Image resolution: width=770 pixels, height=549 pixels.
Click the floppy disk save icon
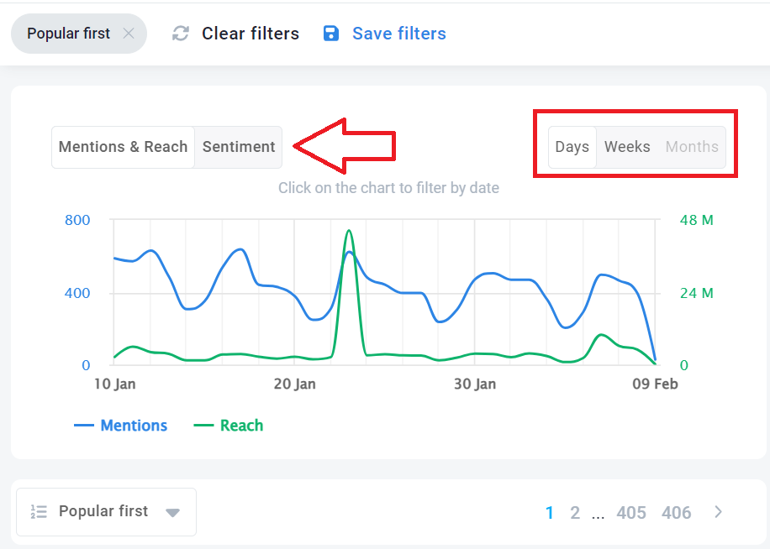(331, 34)
